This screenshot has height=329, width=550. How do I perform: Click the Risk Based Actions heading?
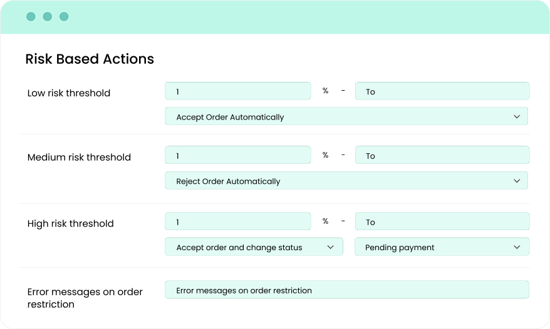[x=90, y=59]
